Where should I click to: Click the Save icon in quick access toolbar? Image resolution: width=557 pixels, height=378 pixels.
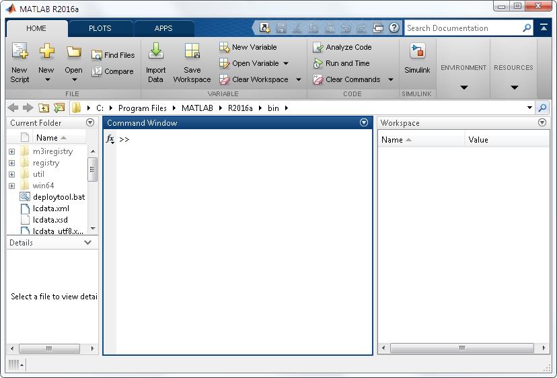point(281,28)
